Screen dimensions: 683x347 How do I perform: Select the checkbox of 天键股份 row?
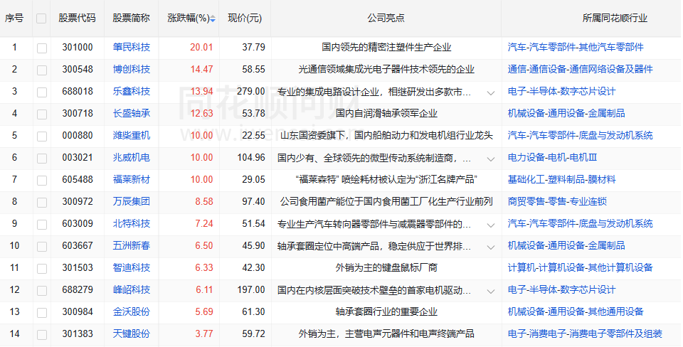click(x=42, y=335)
